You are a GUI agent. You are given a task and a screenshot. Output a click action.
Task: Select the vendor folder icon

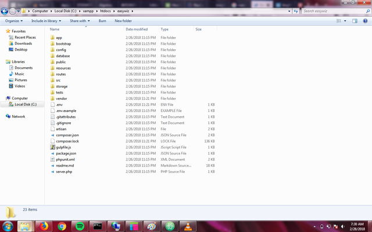tap(52, 99)
